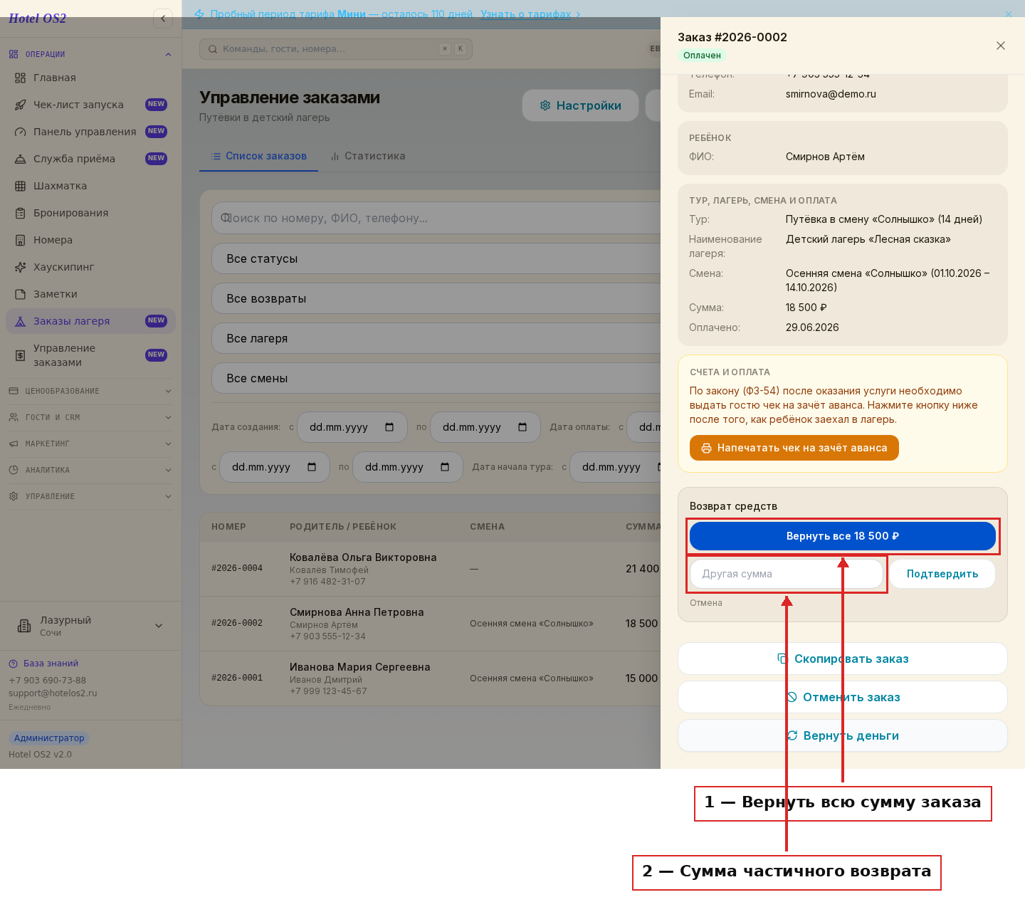Switch to the Статистика tab
Viewport: 1025px width, 907px height.
click(x=368, y=156)
